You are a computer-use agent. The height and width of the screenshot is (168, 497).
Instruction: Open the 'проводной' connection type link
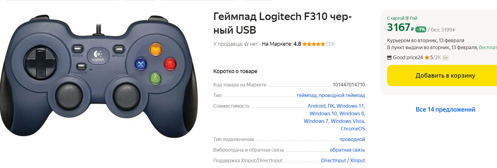point(352,139)
